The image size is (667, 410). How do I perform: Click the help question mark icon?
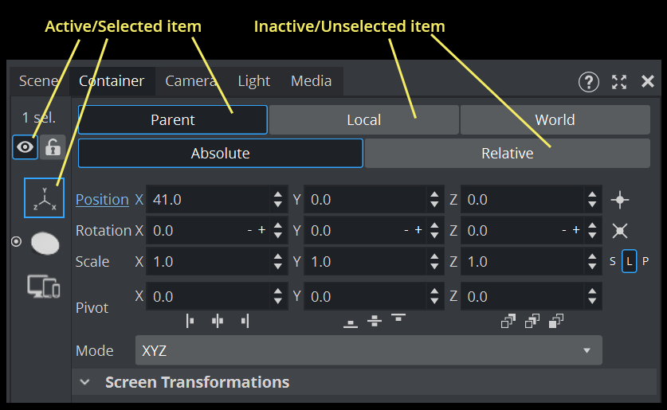click(x=588, y=81)
